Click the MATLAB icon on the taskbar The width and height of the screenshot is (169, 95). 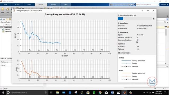[124, 93]
